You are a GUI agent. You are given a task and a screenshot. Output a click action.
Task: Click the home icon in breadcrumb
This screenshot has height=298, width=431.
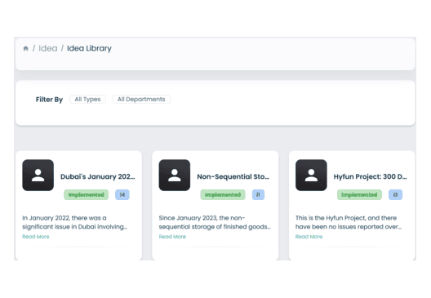pos(25,48)
